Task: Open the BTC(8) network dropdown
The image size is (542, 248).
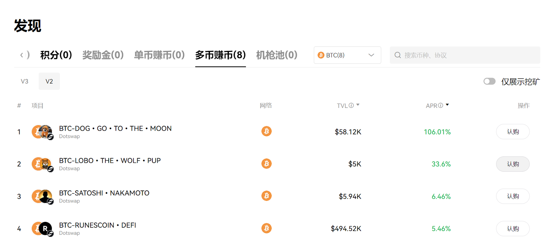Action: point(347,55)
